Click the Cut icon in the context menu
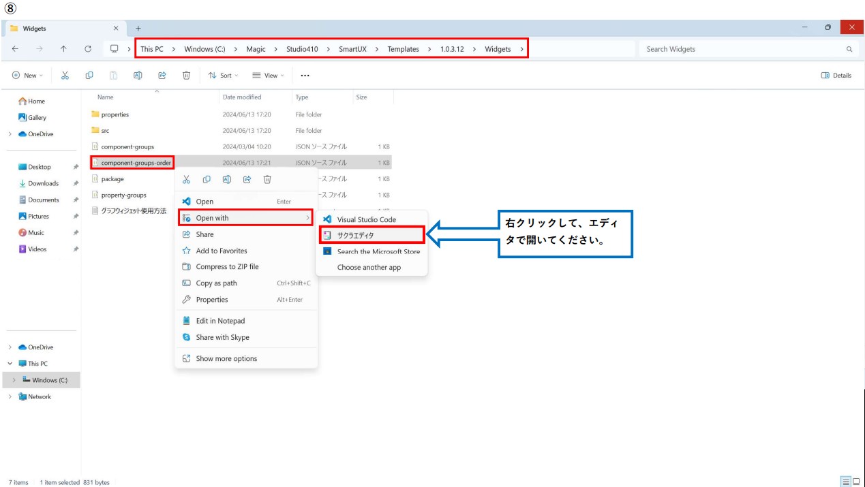Viewport: 865px width, 487px height. 186,179
